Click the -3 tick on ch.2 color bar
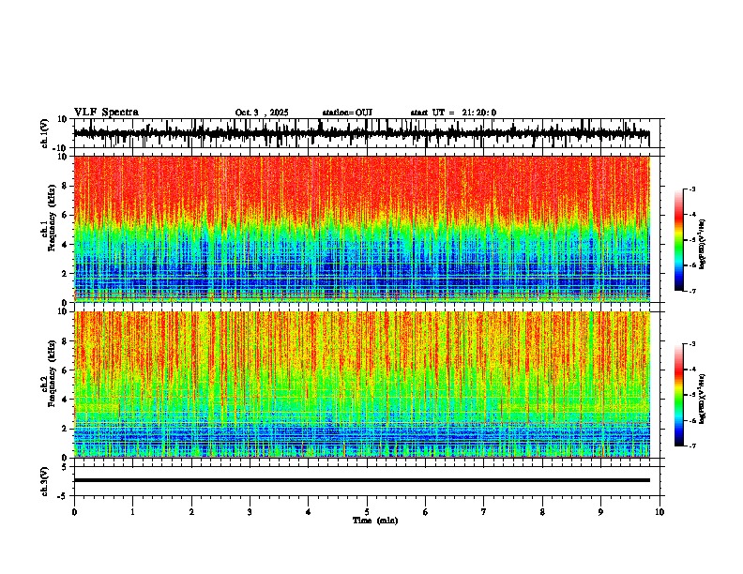743x574 pixels. 691,344
